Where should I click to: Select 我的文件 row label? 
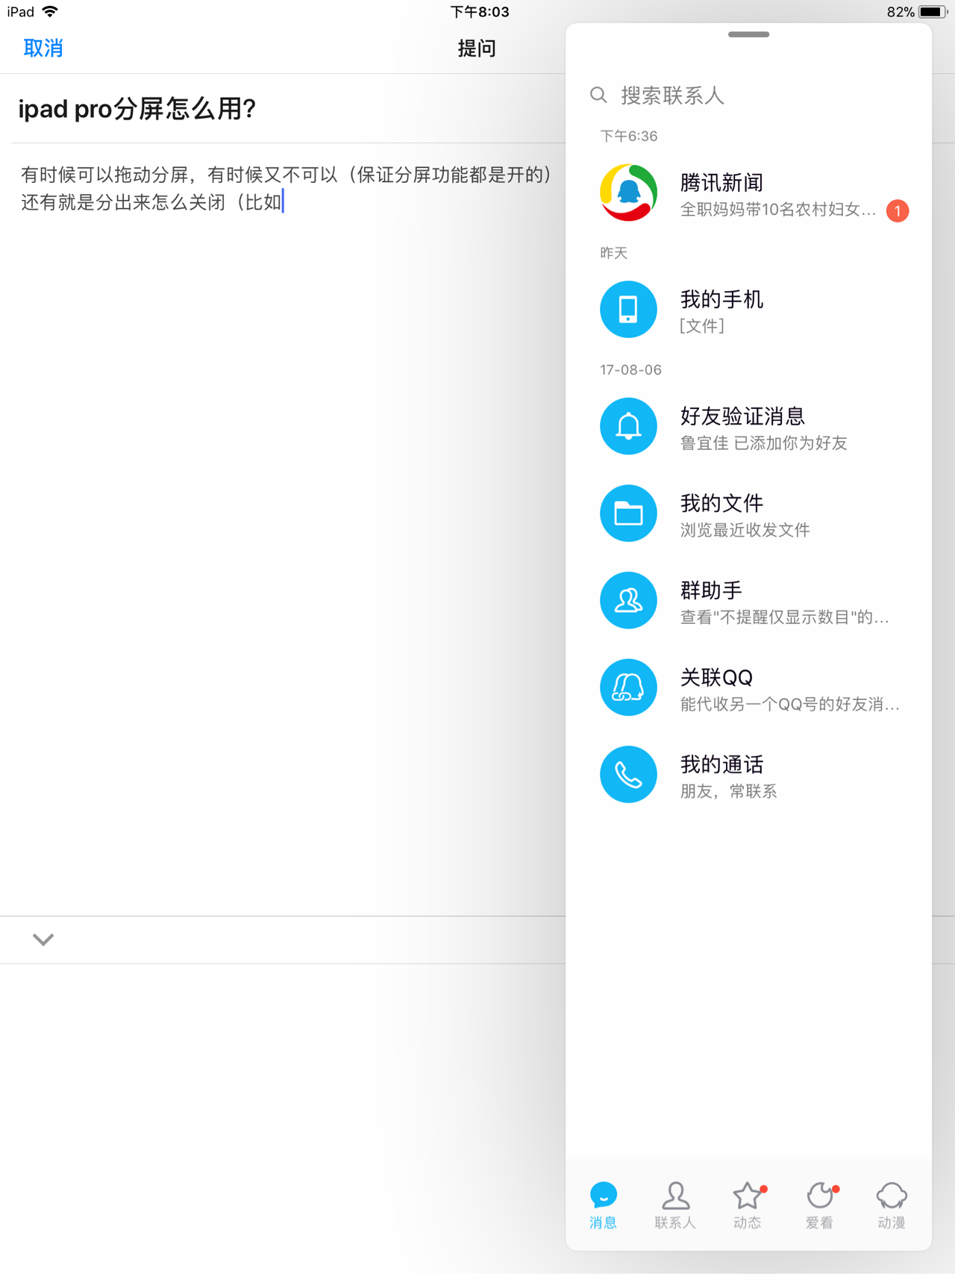pos(721,503)
